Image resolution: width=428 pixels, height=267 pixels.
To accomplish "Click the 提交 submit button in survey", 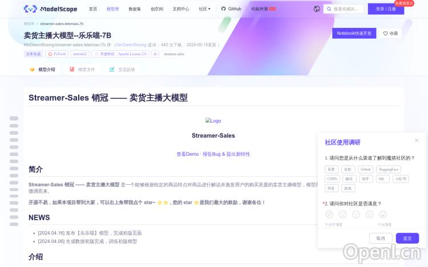I will 407,238.
